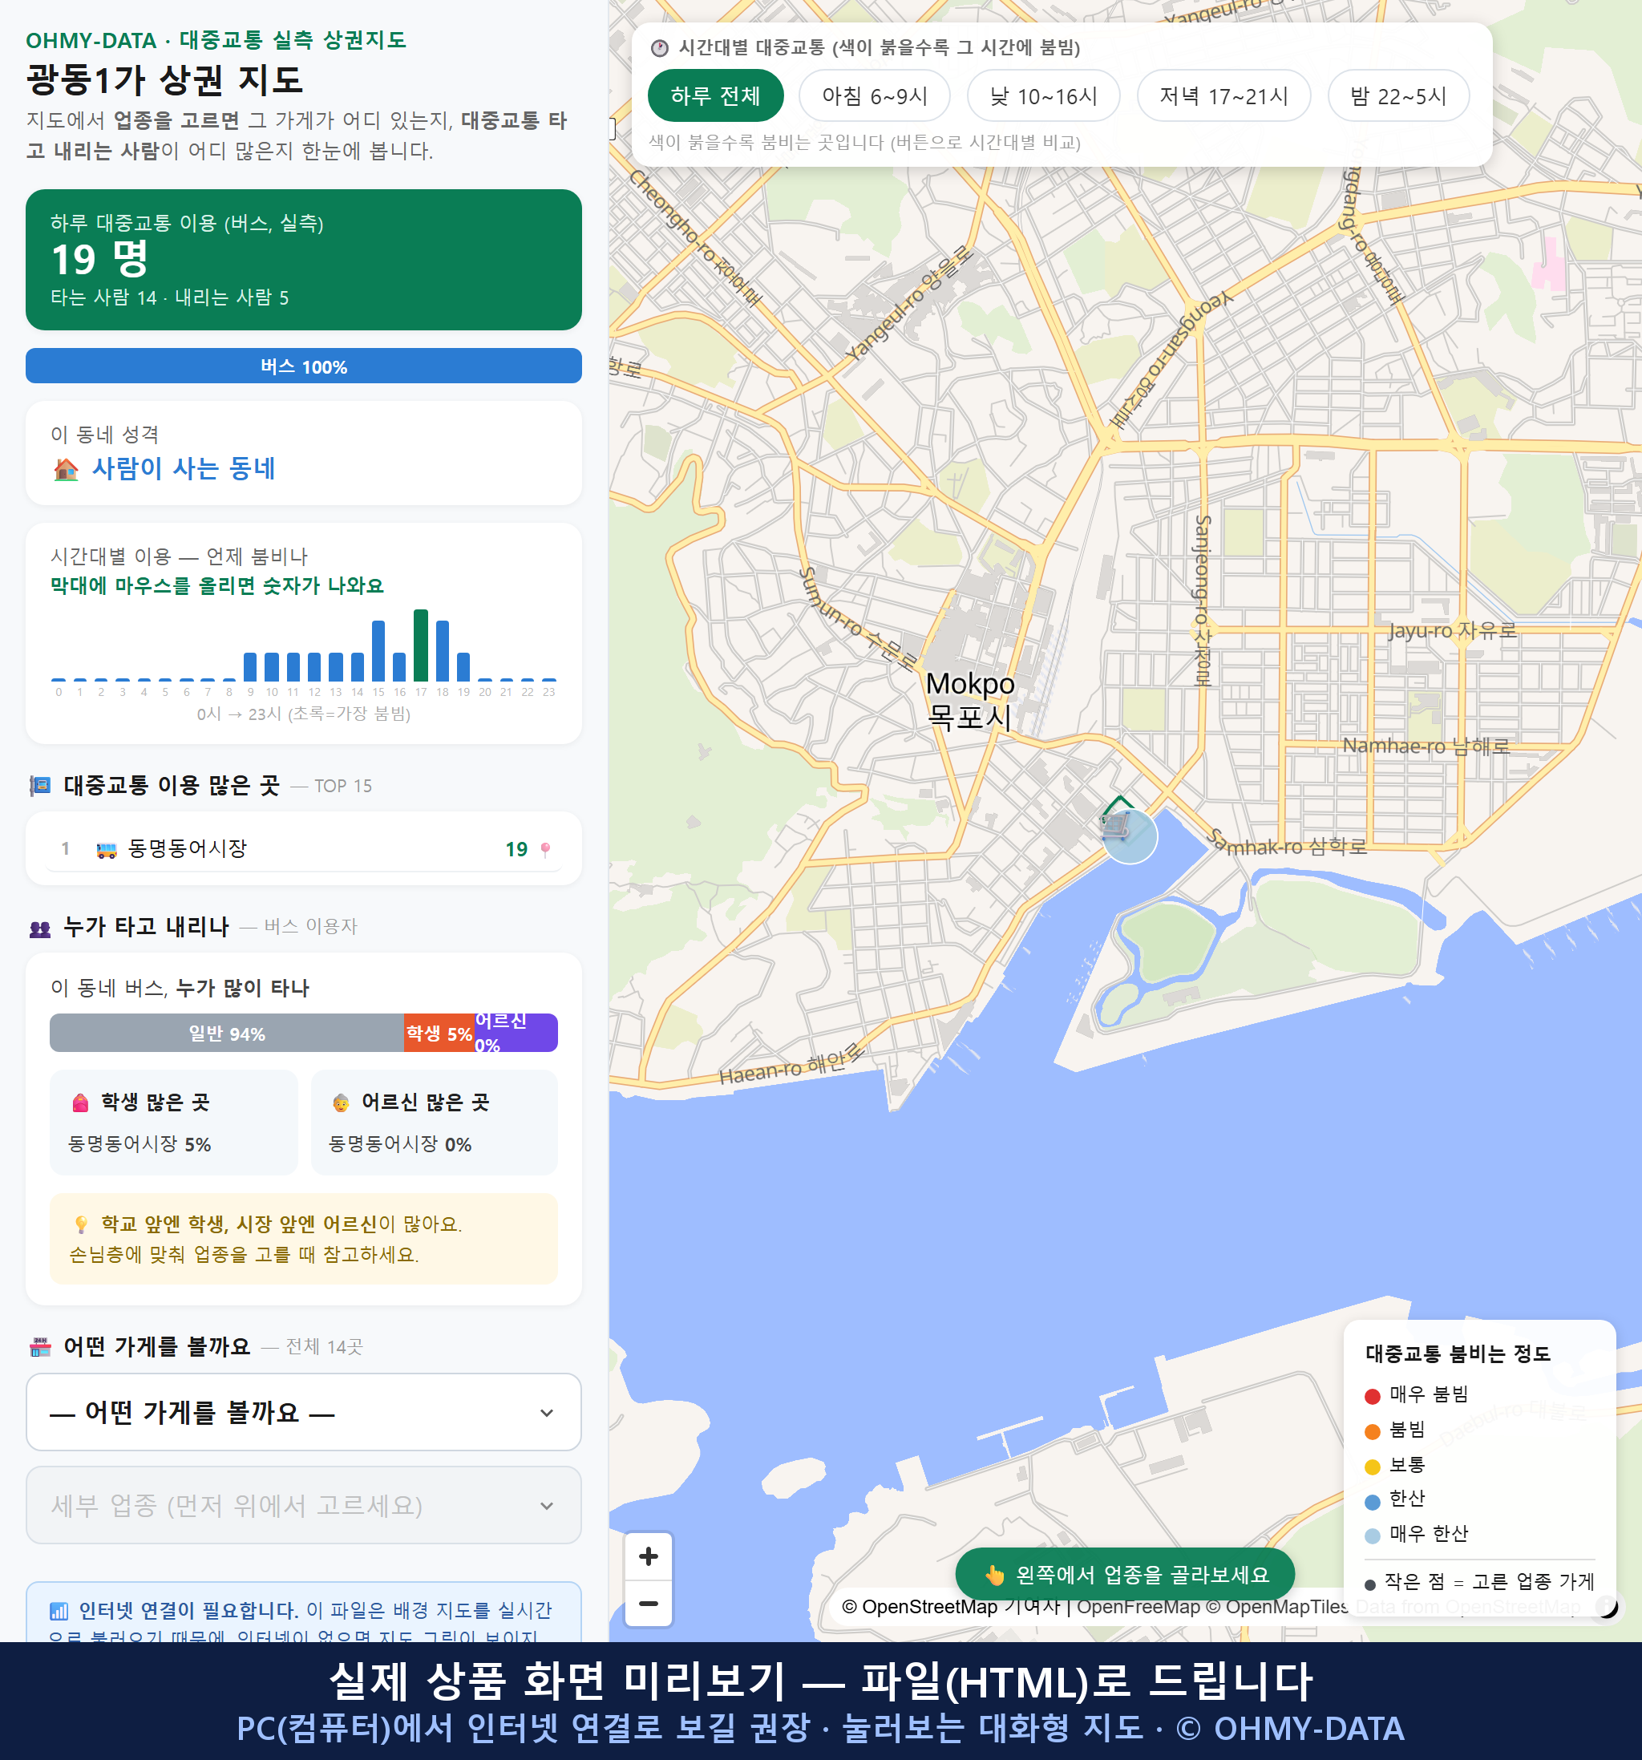Click the pointing hand icon in green banner
The image size is (1642, 1760).
pyautogui.click(x=995, y=1575)
